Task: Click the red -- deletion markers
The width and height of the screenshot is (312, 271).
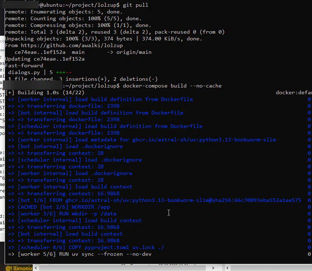Action: point(68,72)
